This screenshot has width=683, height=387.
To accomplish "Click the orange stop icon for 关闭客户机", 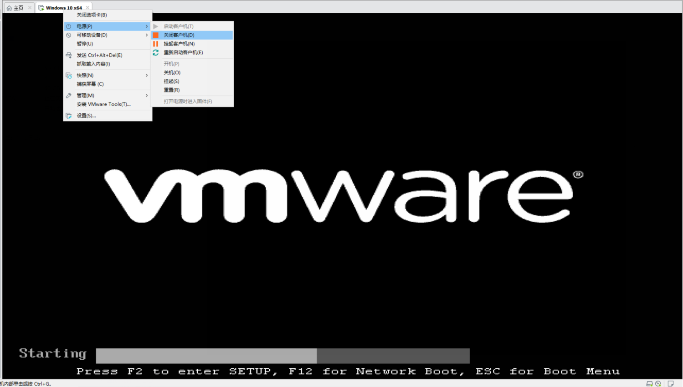I will 156,35.
